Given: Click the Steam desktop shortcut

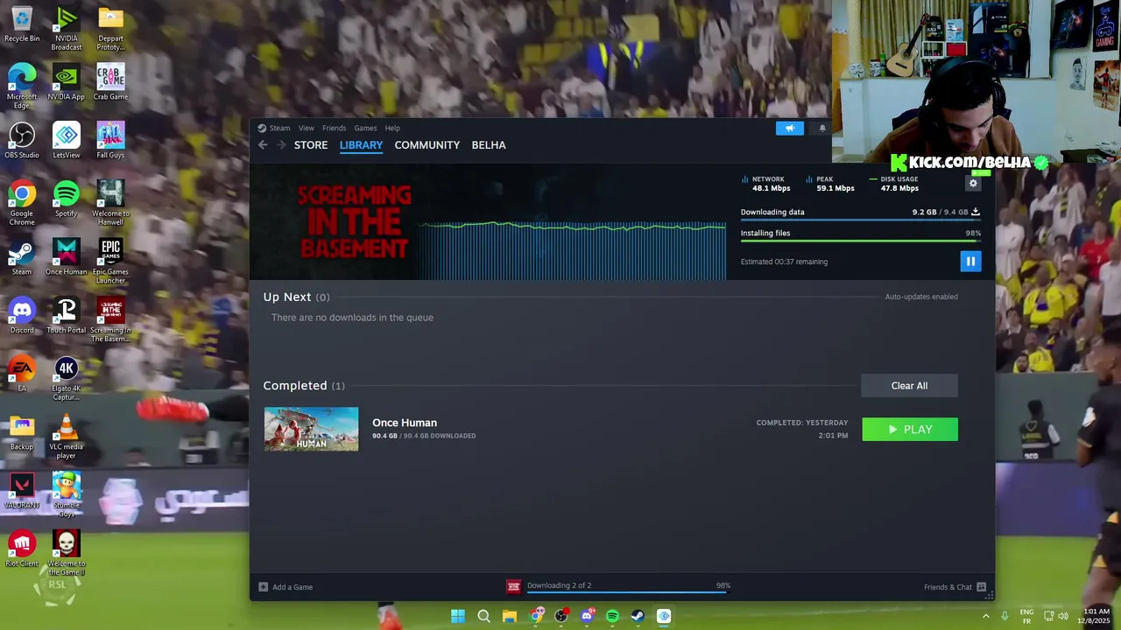Looking at the screenshot, I should click(22, 257).
